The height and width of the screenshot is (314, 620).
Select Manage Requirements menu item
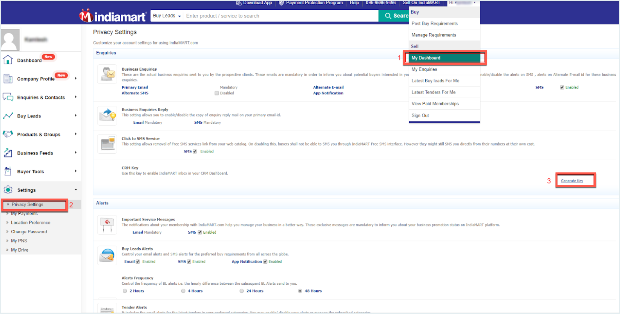point(444,35)
